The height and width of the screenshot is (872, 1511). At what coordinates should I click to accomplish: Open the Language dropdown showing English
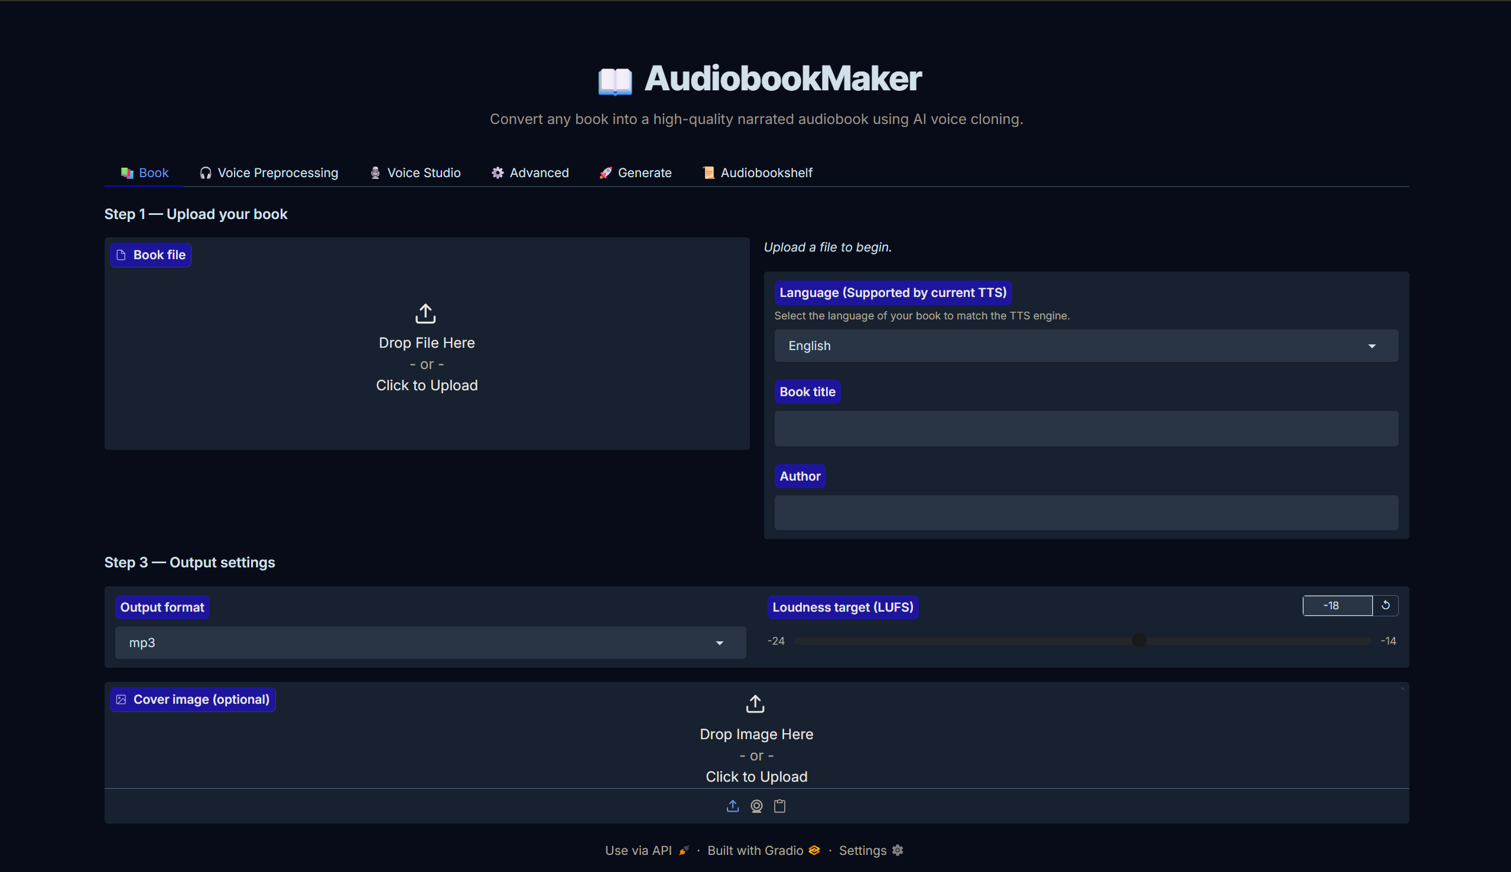(x=1086, y=345)
